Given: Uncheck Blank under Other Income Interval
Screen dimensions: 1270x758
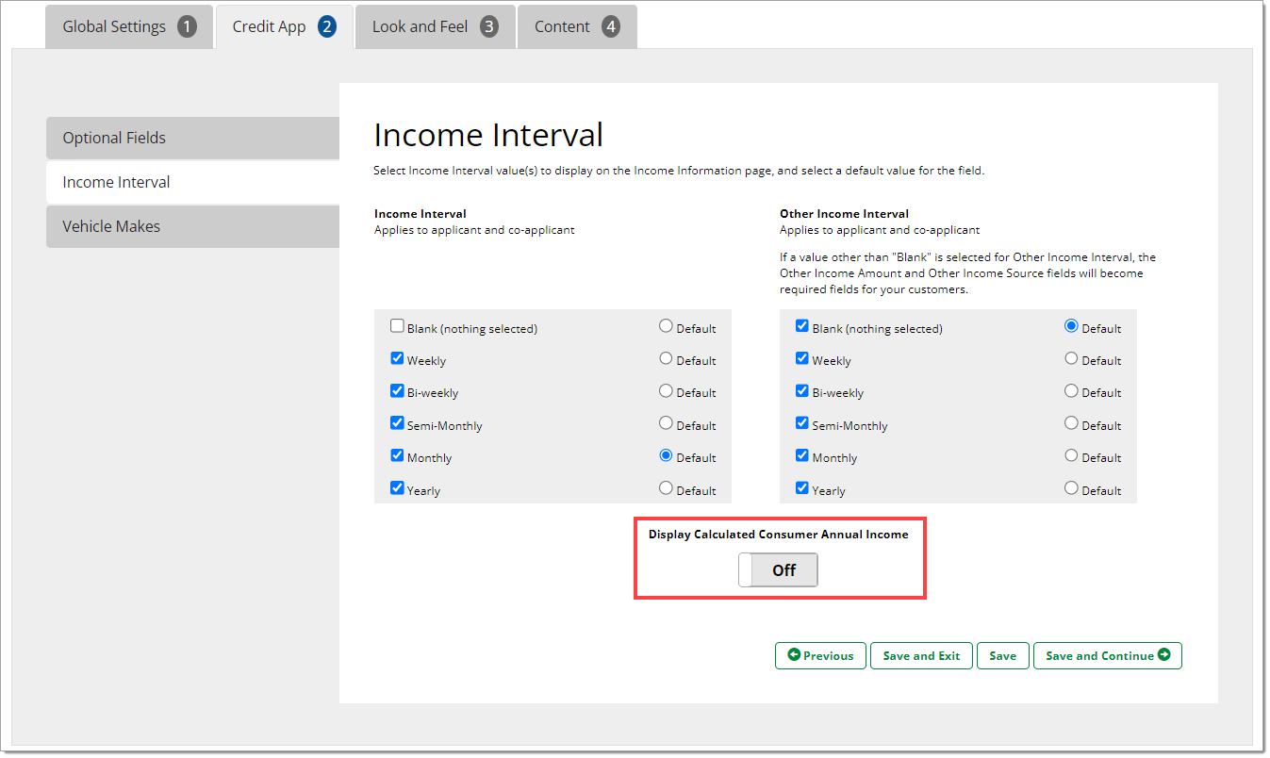Looking at the screenshot, I should click(x=802, y=326).
